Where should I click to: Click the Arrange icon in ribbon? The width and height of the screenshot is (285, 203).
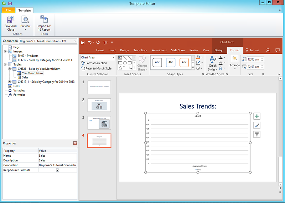(235, 61)
